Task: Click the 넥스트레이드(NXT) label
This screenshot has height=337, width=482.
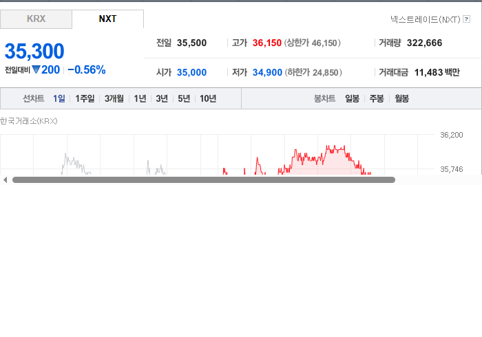Action: (x=426, y=19)
